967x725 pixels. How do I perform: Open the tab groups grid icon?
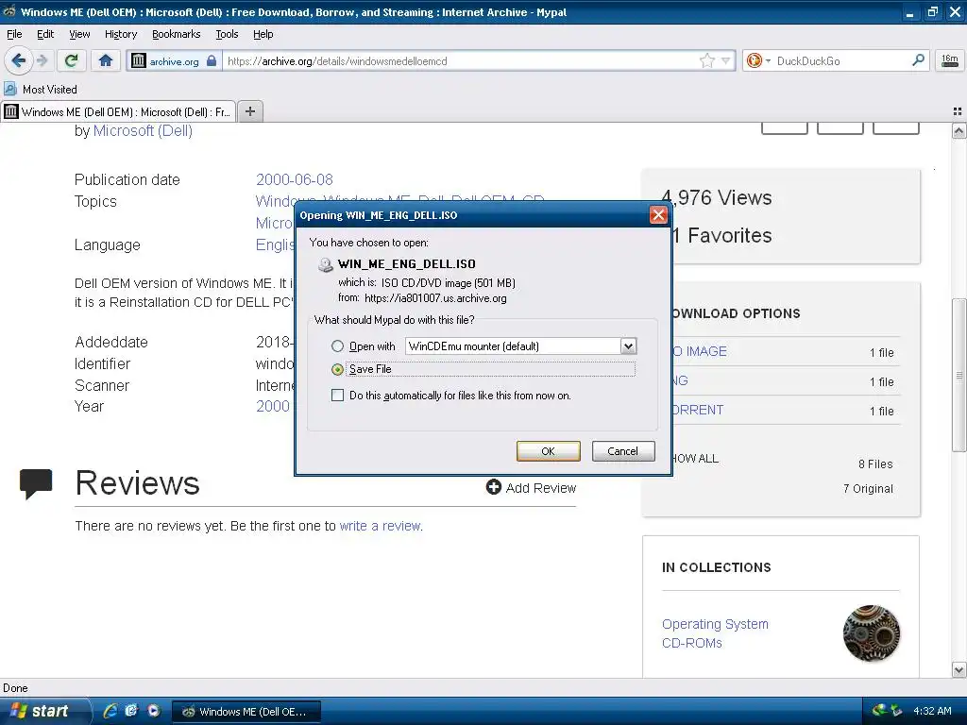click(x=958, y=111)
